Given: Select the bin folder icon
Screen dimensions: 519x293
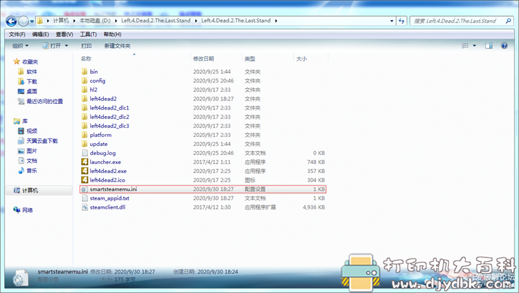Looking at the screenshot, I should click(x=84, y=71).
